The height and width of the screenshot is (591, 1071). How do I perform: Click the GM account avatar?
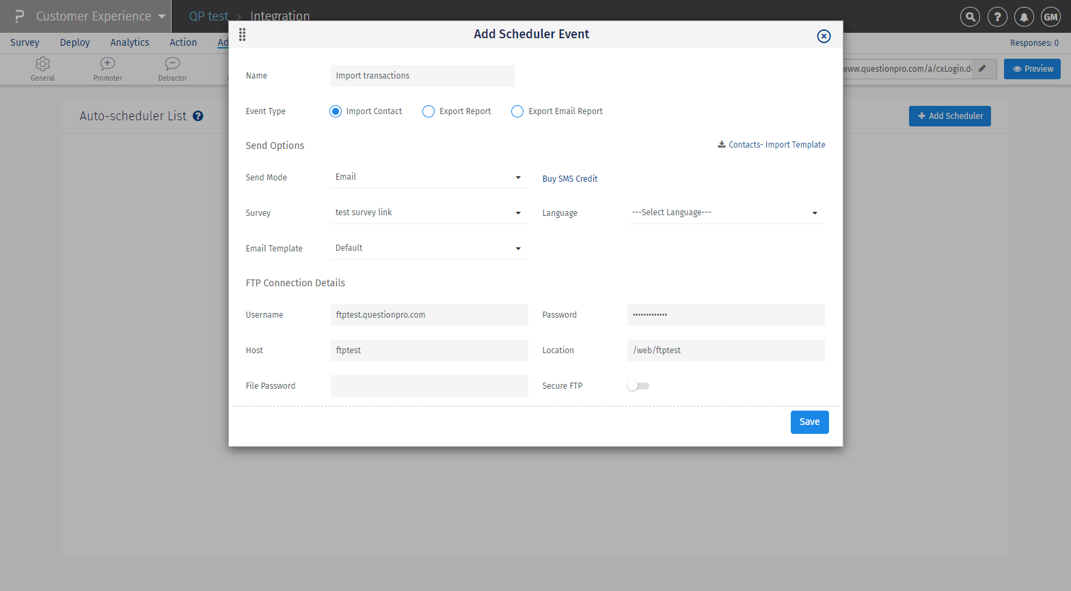tap(1050, 16)
